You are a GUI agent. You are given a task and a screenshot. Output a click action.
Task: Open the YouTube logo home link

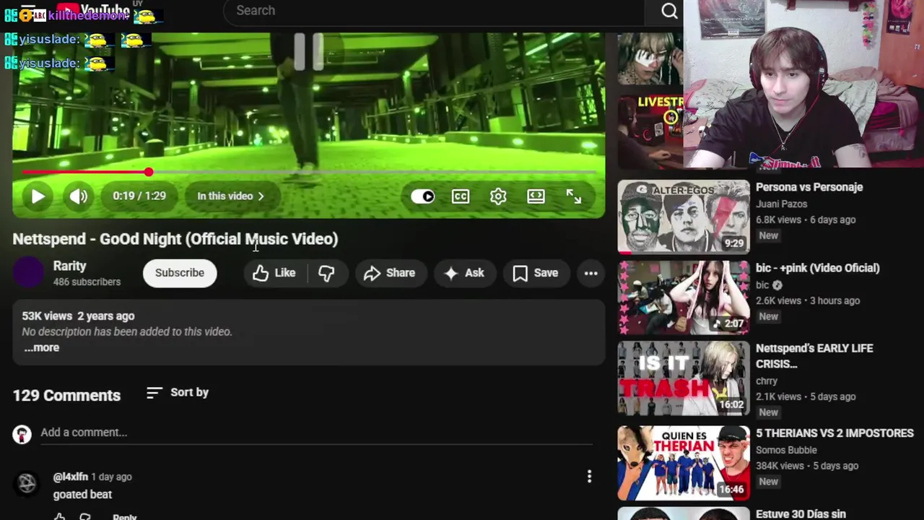94,9
